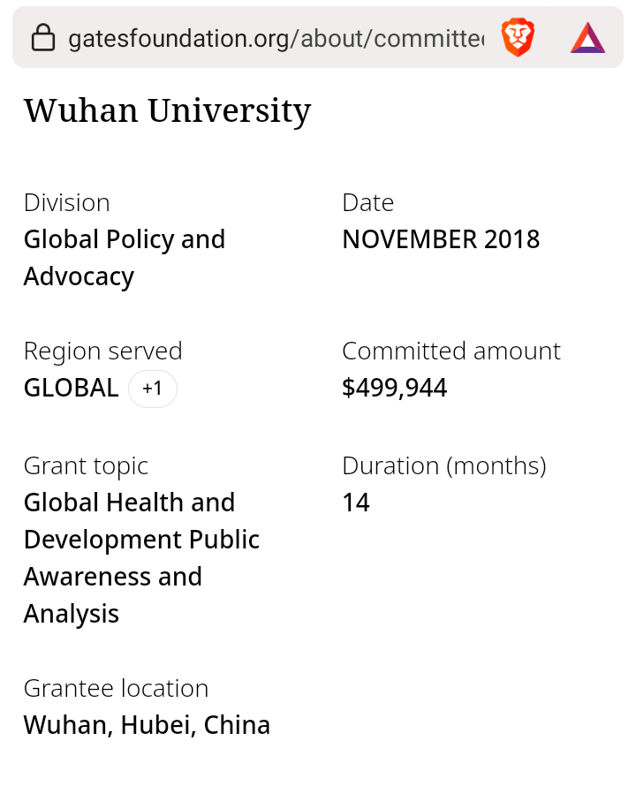636x786 pixels.
Task: Click the Date label
Action: pyautogui.click(x=367, y=202)
